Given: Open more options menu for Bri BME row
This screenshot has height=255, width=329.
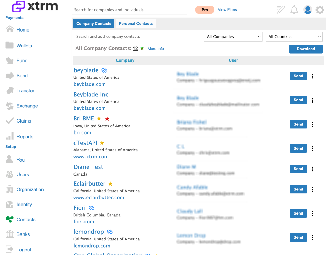Looking at the screenshot, I should click(x=312, y=124).
